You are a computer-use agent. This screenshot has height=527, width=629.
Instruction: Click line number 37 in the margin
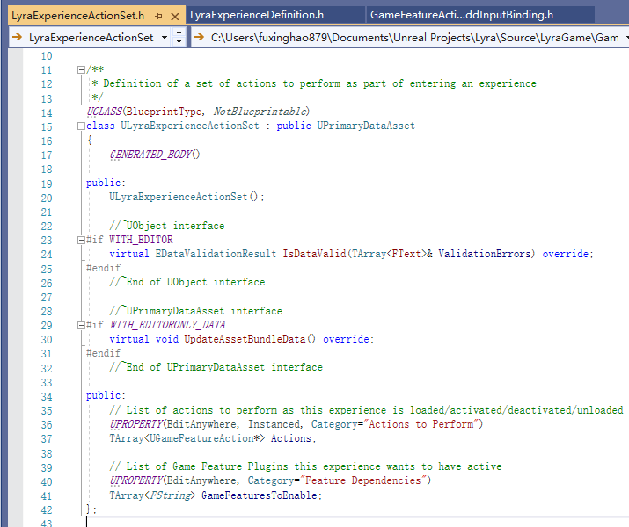click(x=47, y=439)
